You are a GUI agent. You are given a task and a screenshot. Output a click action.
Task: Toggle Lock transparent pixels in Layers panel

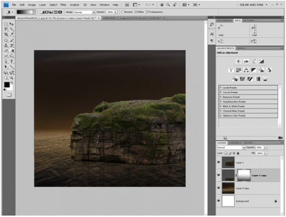226,153
